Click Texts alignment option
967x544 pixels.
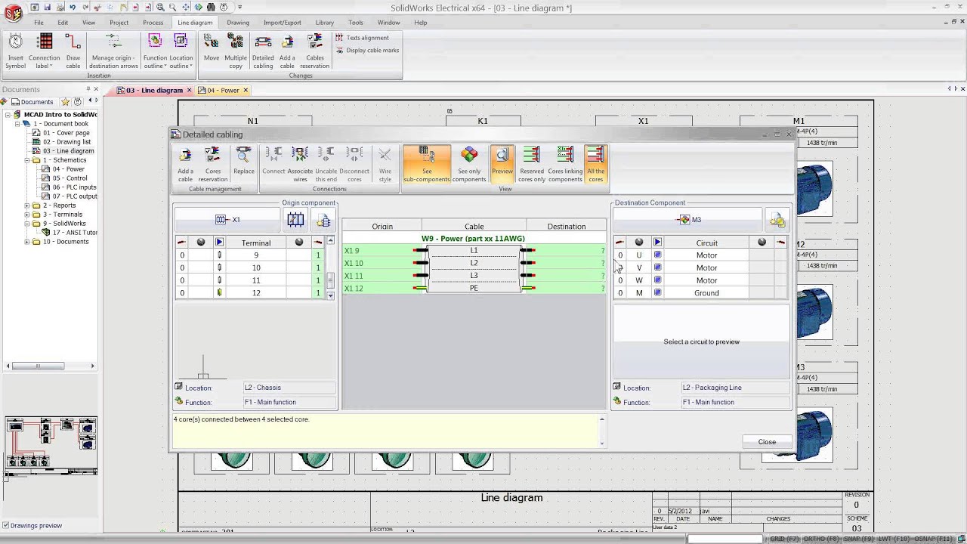click(362, 38)
